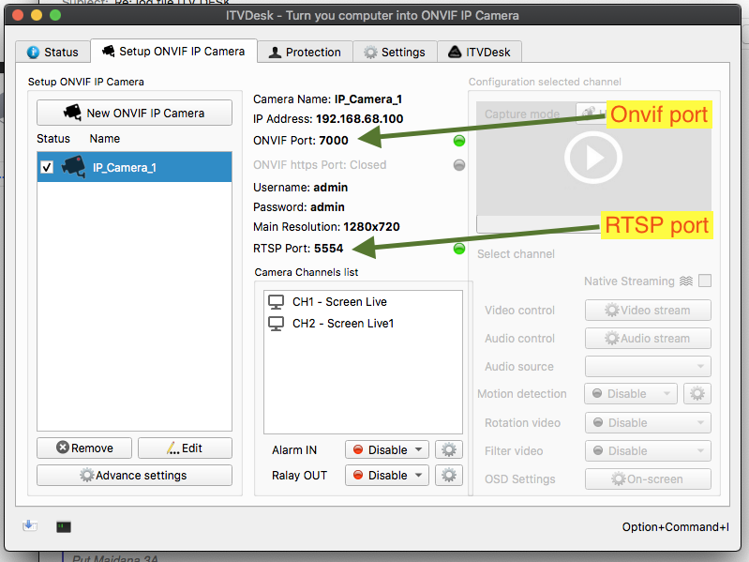Expand the Alarm IN Disable dropdown
This screenshot has height=562, width=749.
coord(386,450)
